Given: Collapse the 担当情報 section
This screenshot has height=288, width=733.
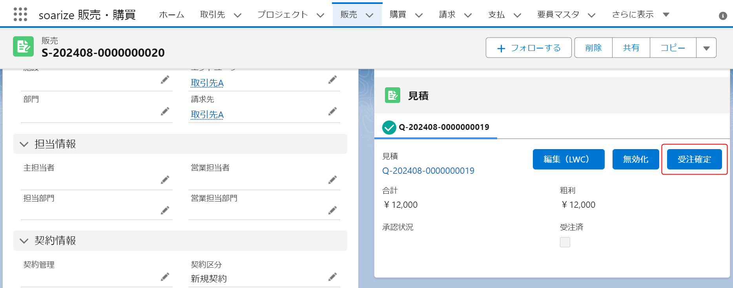Looking at the screenshot, I should pos(24,144).
